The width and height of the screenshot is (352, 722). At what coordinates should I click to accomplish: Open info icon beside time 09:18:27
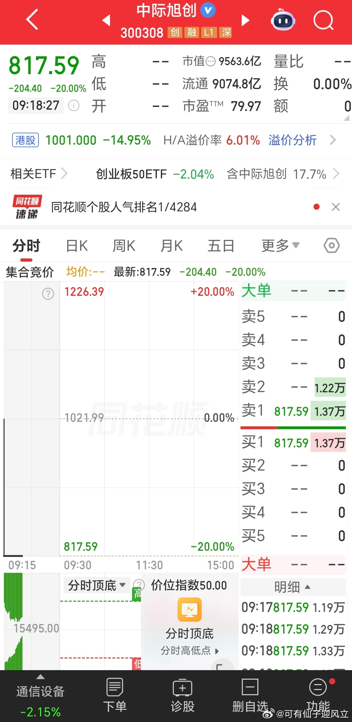74,105
